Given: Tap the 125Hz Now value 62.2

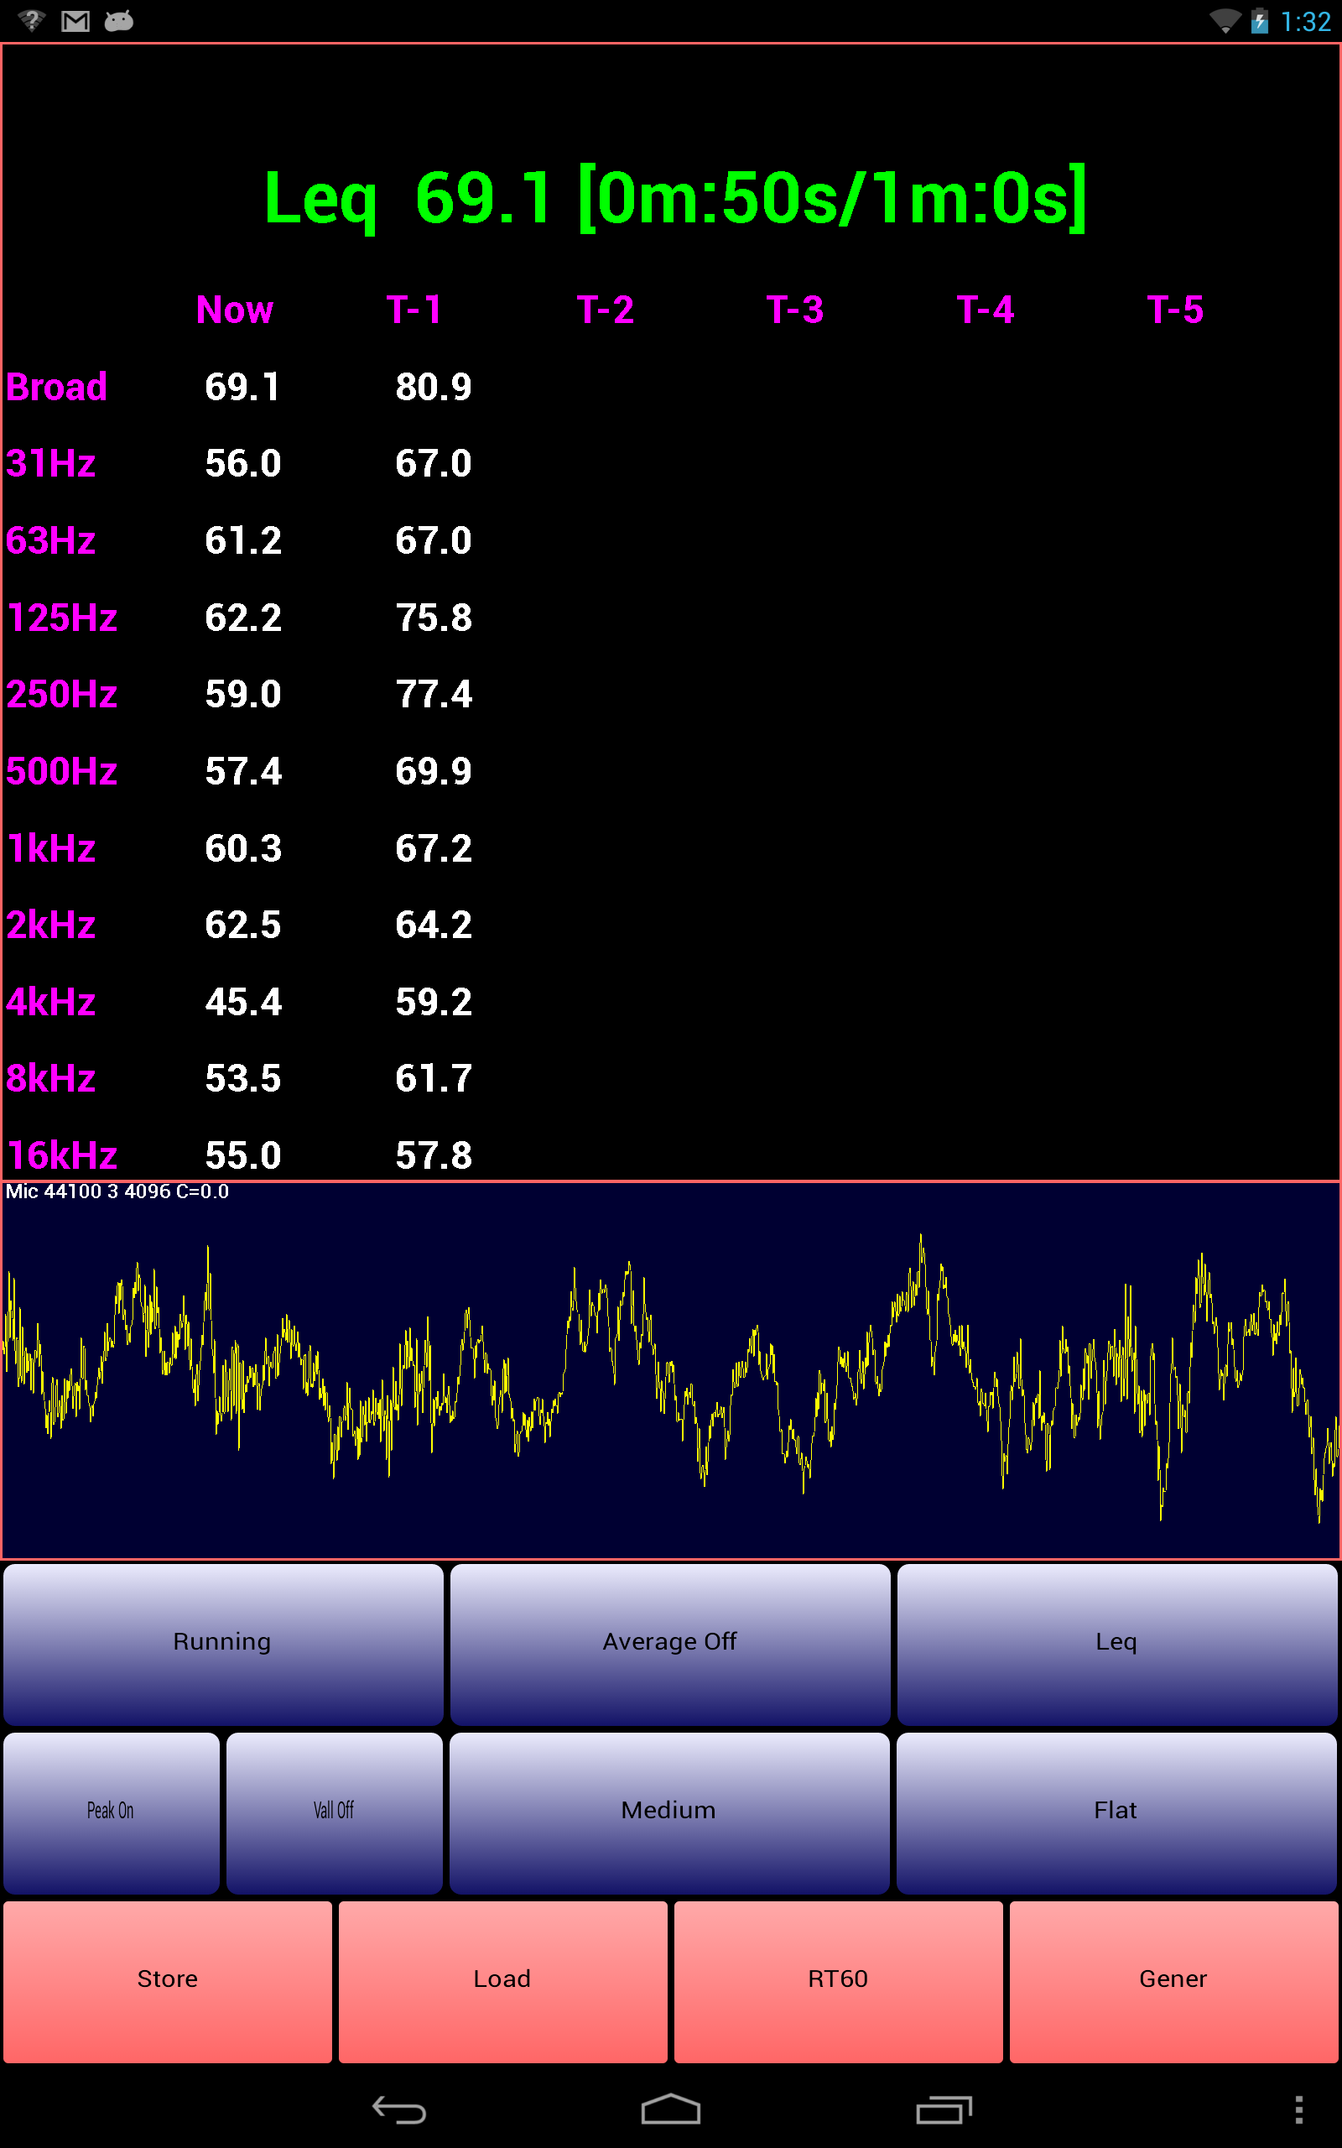Looking at the screenshot, I should pyautogui.click(x=243, y=618).
